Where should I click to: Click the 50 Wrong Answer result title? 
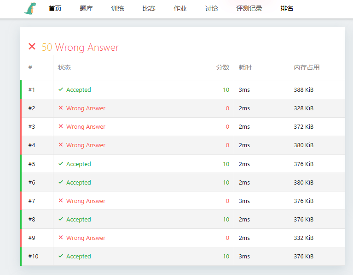point(80,48)
